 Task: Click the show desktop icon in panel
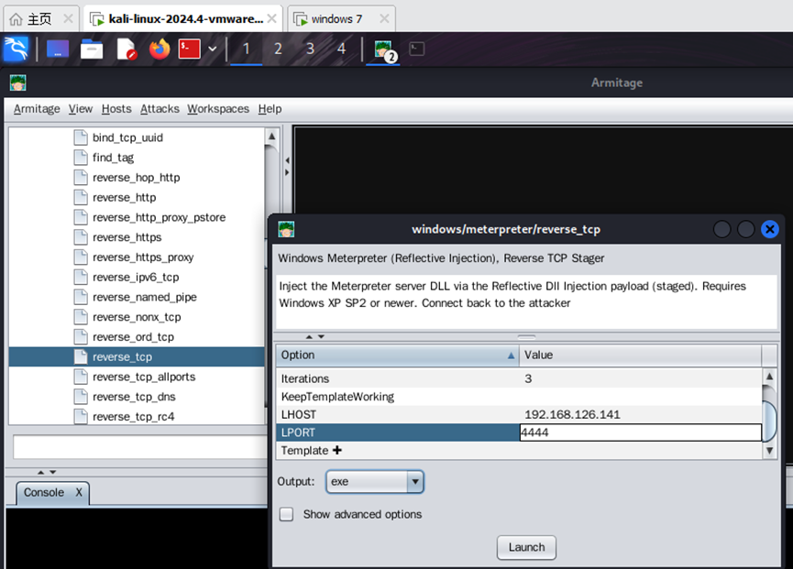pyautogui.click(x=58, y=49)
